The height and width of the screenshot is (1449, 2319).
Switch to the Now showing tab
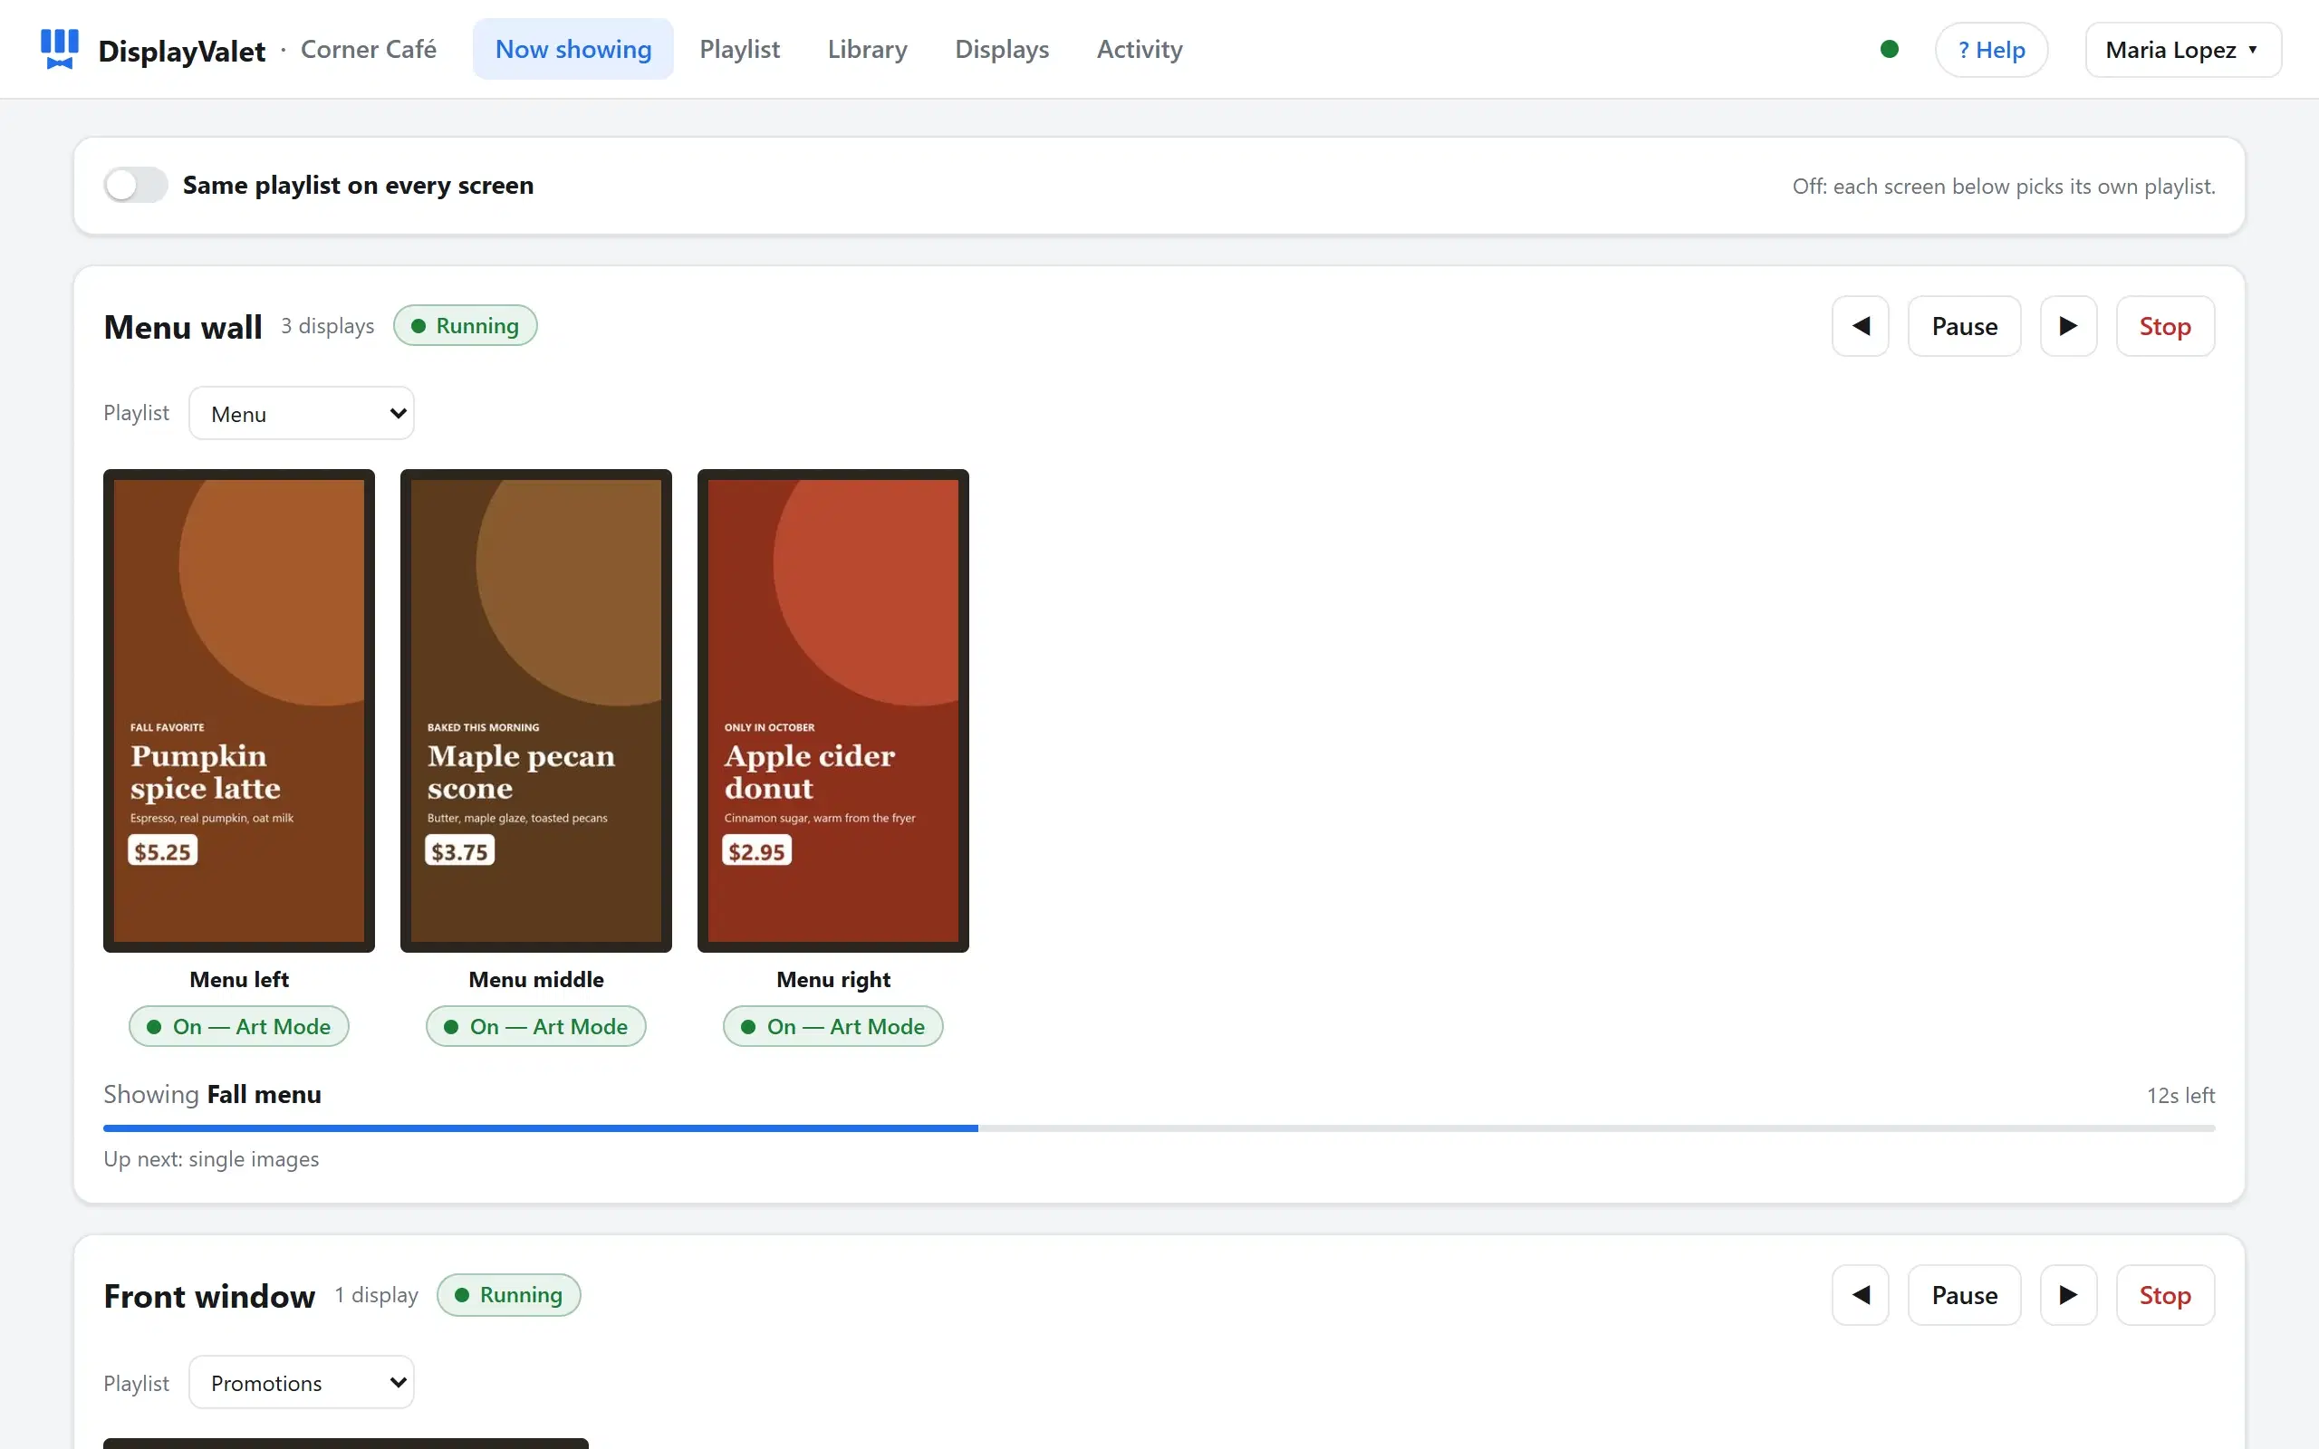tap(573, 49)
